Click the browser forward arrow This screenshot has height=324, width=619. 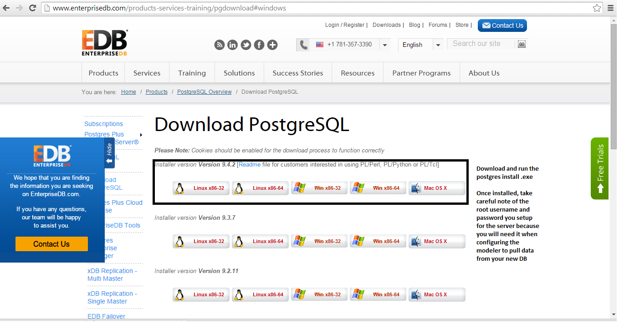pyautogui.click(x=19, y=8)
